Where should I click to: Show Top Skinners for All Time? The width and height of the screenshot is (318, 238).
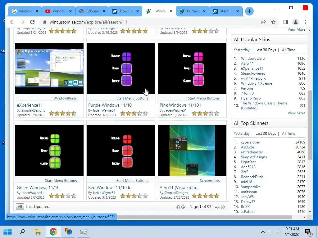[288, 134]
